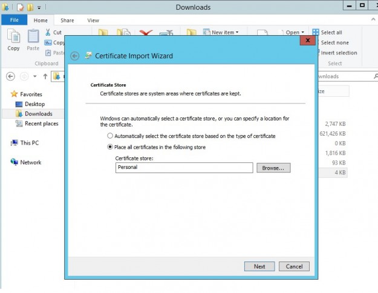Select Downloads in the navigation pane
The height and width of the screenshot is (293, 378).
click(34, 114)
